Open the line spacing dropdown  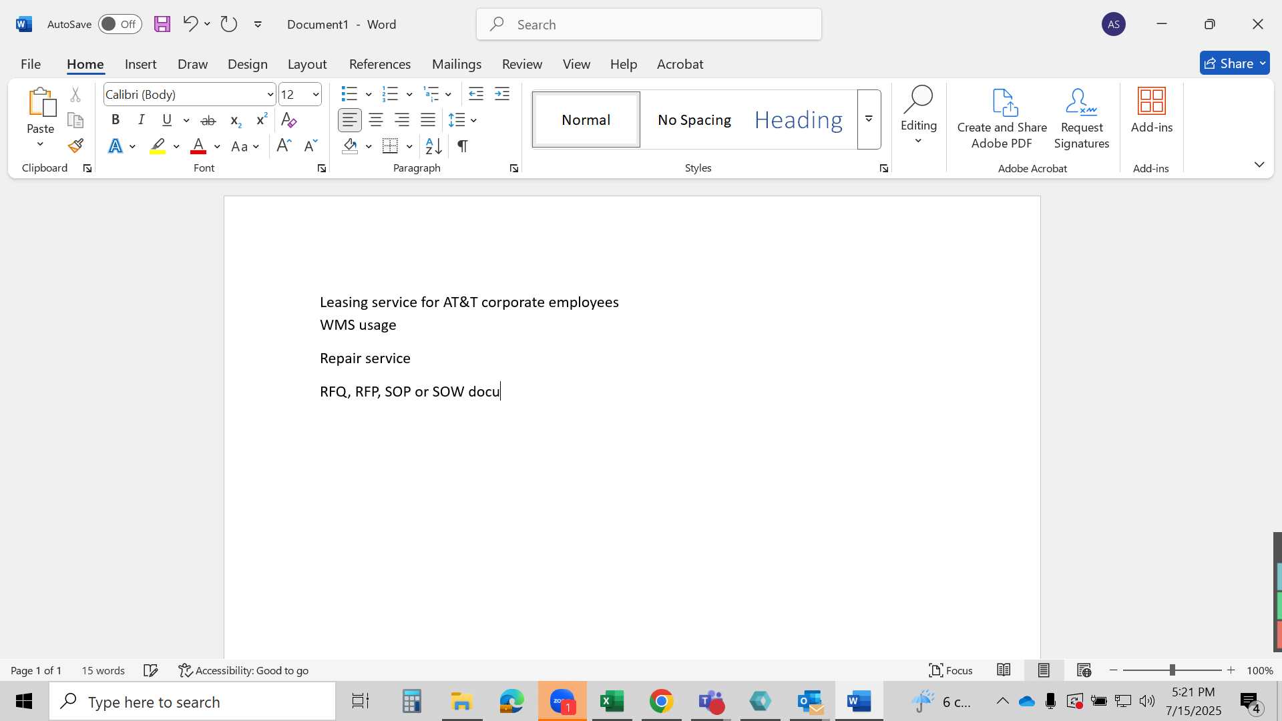(x=473, y=120)
